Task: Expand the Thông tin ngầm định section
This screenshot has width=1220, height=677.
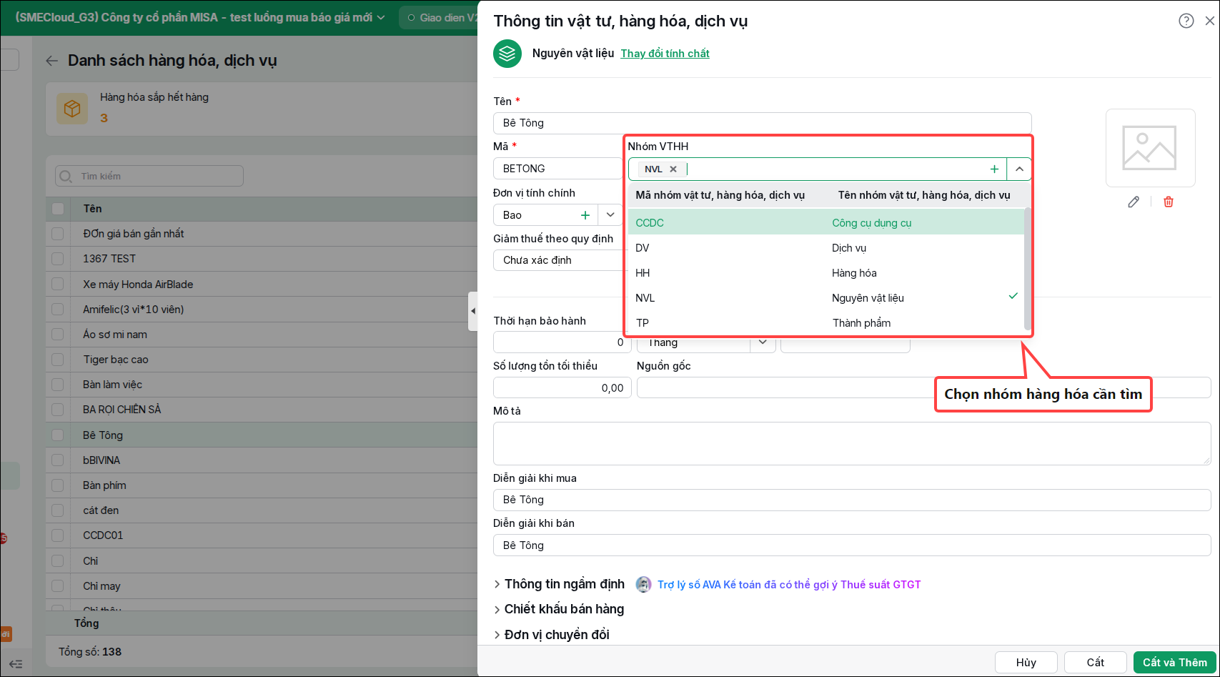Action: point(559,584)
